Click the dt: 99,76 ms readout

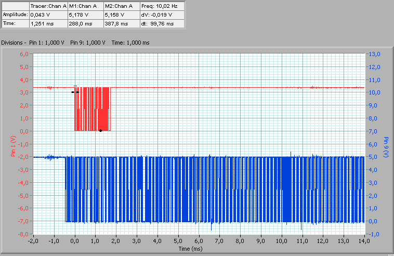[160, 23]
